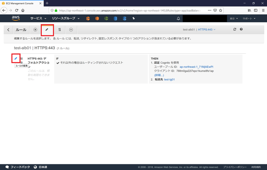Open the reorder rules arrows tab
The image size is (267, 170).
[x=59, y=30]
